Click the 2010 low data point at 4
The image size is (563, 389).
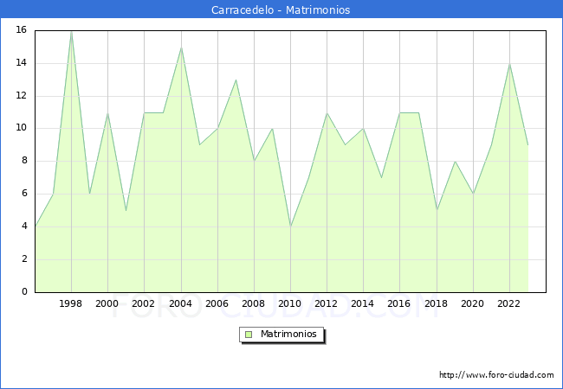pyautogui.click(x=290, y=226)
